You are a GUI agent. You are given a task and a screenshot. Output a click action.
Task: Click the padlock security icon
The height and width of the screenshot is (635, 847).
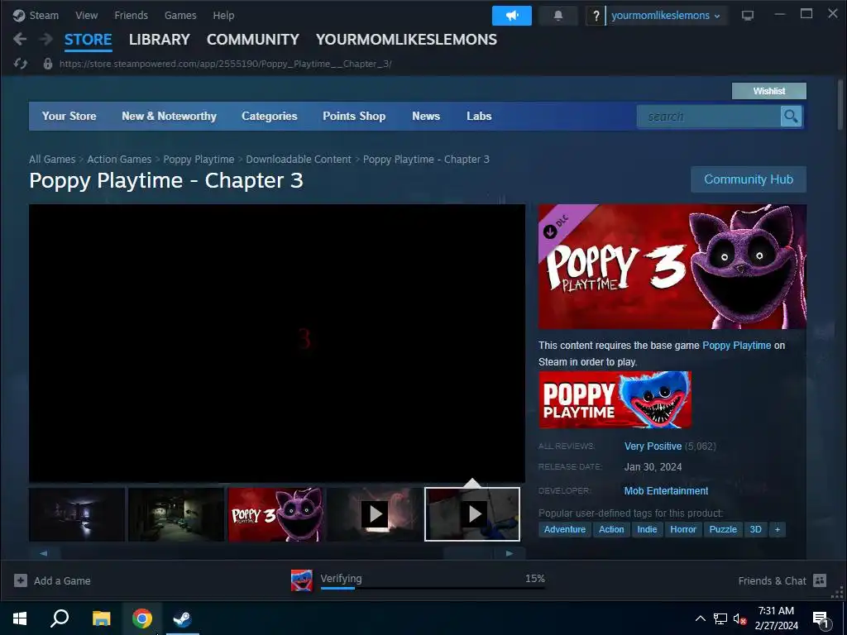pyautogui.click(x=47, y=64)
